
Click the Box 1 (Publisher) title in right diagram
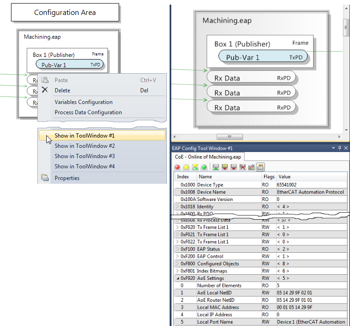click(242, 44)
